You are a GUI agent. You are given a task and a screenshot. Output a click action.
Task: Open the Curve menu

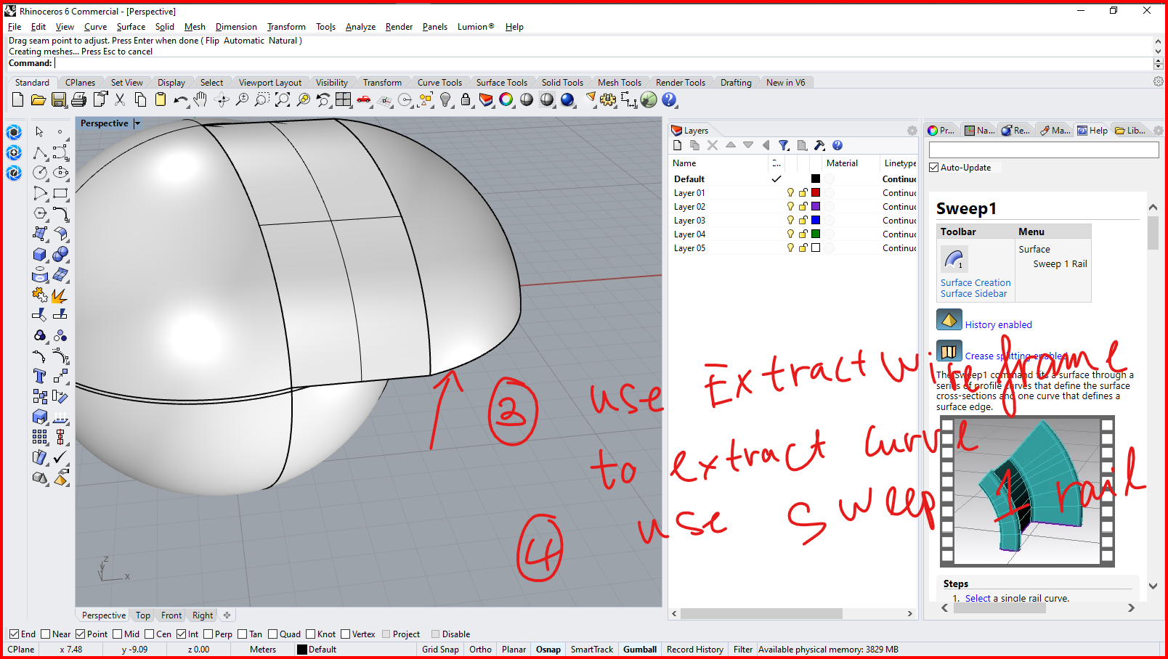[x=95, y=27]
